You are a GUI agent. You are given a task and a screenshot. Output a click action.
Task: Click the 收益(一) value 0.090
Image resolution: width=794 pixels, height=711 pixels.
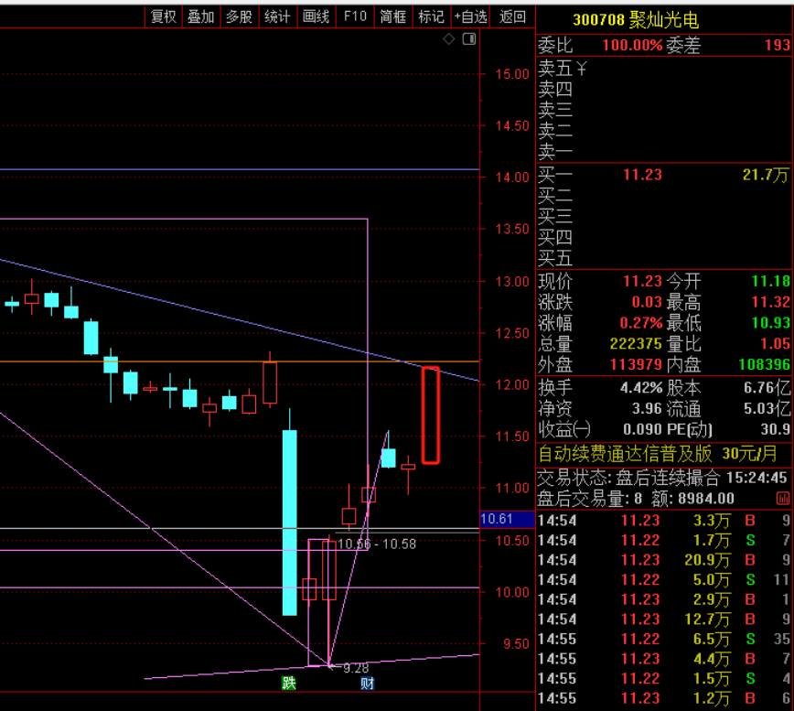coord(642,429)
